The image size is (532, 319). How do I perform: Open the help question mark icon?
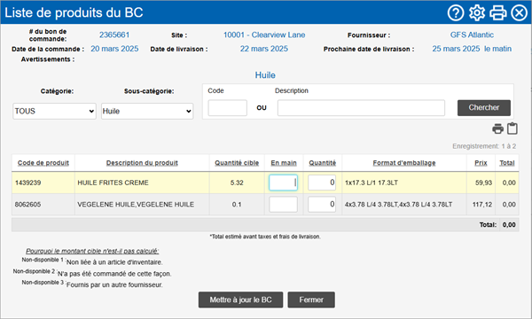coord(456,13)
